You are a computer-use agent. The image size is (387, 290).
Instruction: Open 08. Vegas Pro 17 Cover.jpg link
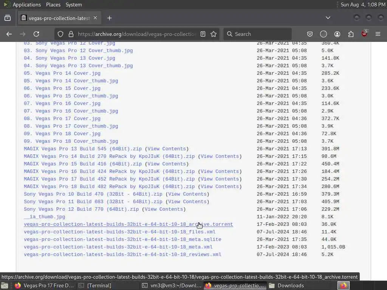tap(62, 119)
